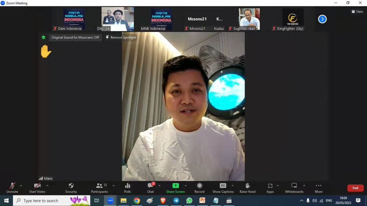Viewport: 367px width, 206px height.
Task: Open the Windows Start menu
Action: 6,201
